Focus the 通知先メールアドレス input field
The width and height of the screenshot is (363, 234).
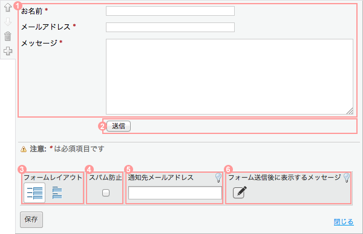pos(175,193)
